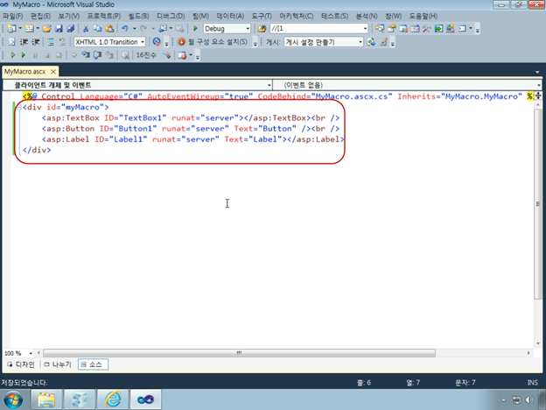Image resolution: width=546 pixels, height=410 pixels.
Task: Click the comment selection icon
Action: pos(51,42)
